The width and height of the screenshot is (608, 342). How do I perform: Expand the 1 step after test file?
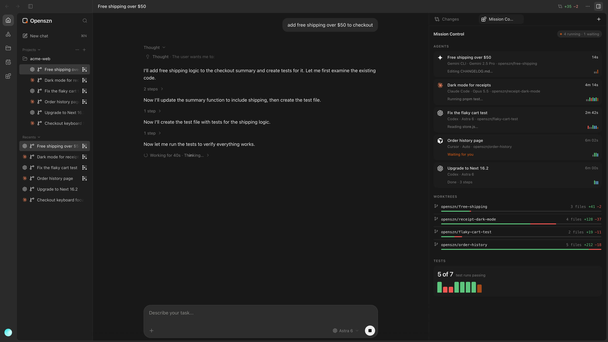[152, 133]
